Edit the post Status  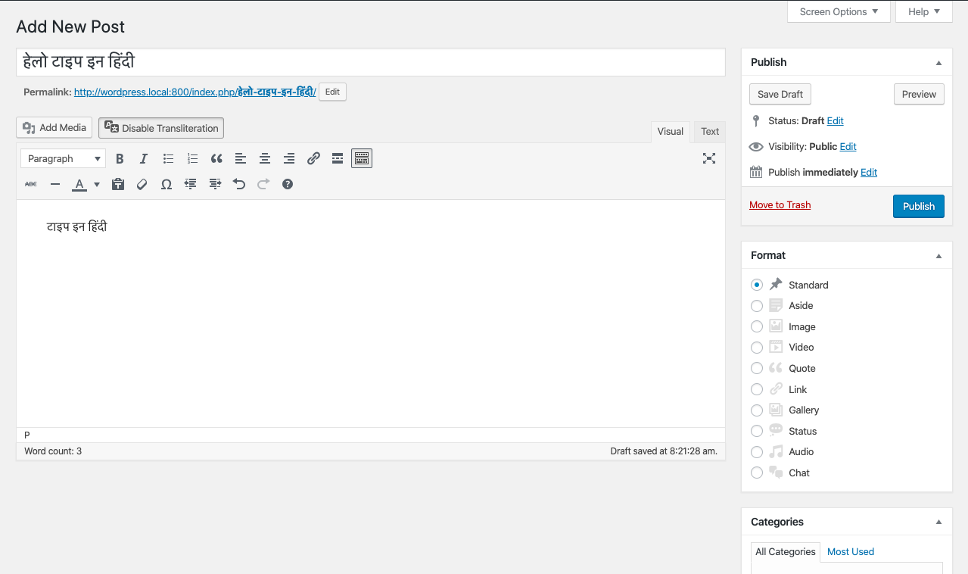click(835, 121)
